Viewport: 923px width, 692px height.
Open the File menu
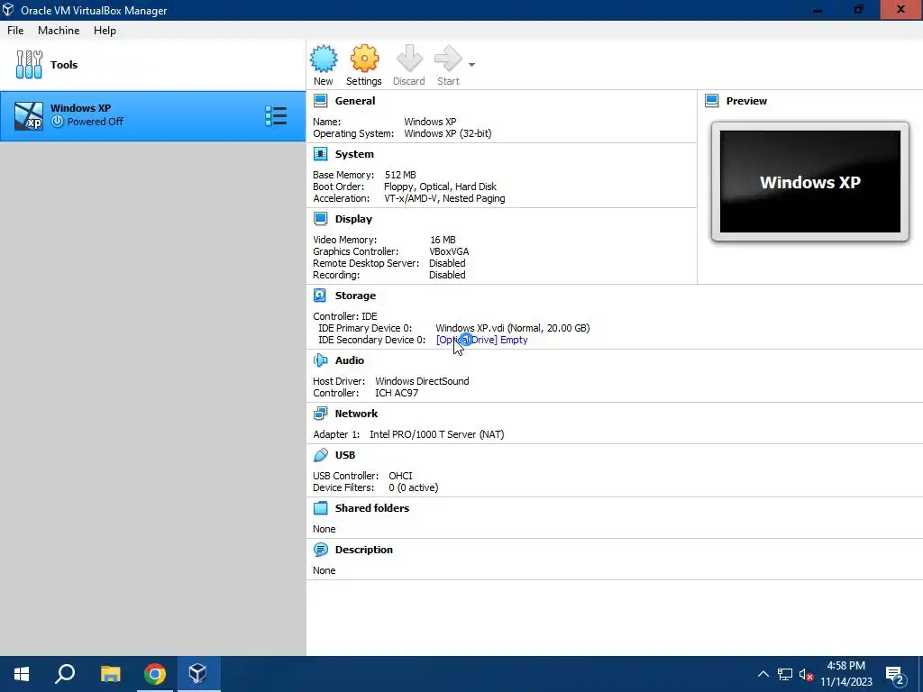[15, 31]
